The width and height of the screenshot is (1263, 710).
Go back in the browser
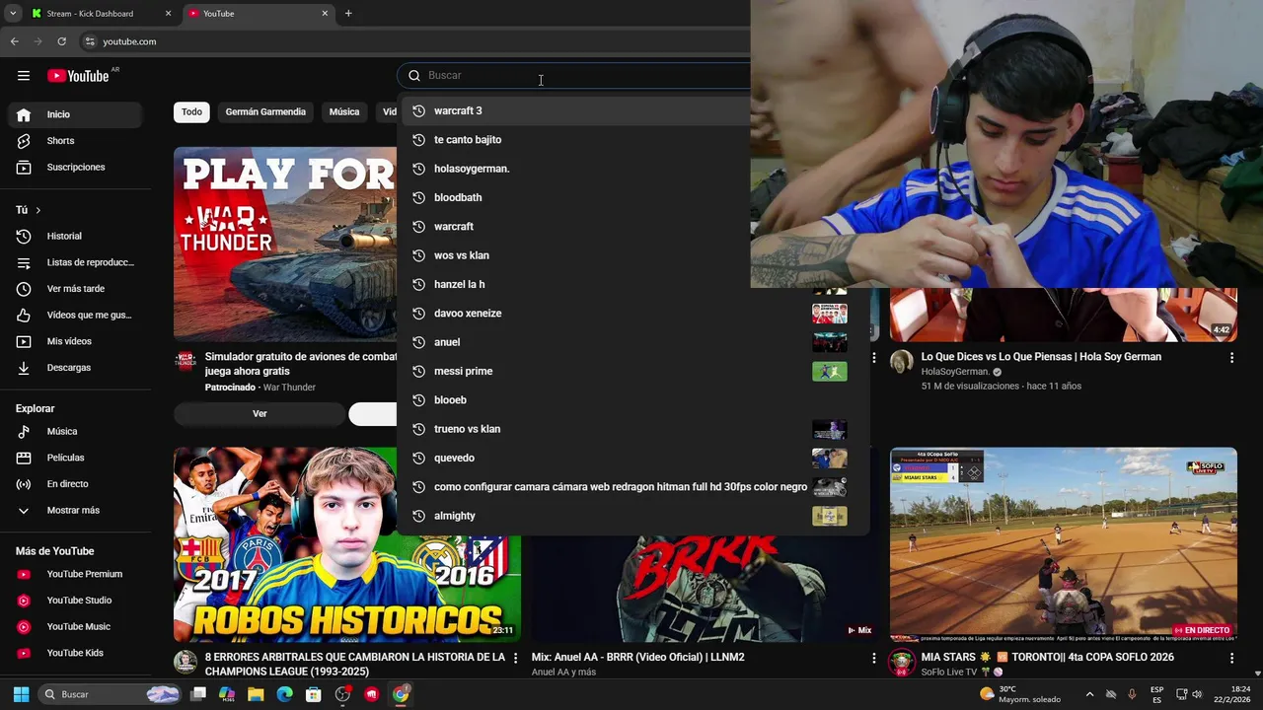pos(14,41)
